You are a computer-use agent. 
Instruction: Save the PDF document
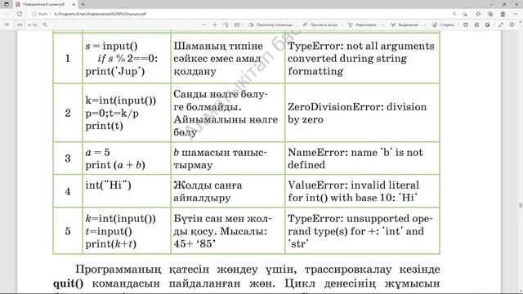pyautogui.click(x=476, y=24)
